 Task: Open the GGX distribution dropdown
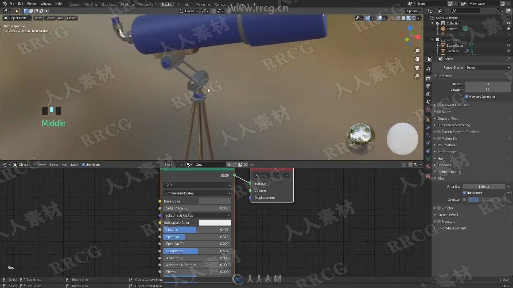197,185
